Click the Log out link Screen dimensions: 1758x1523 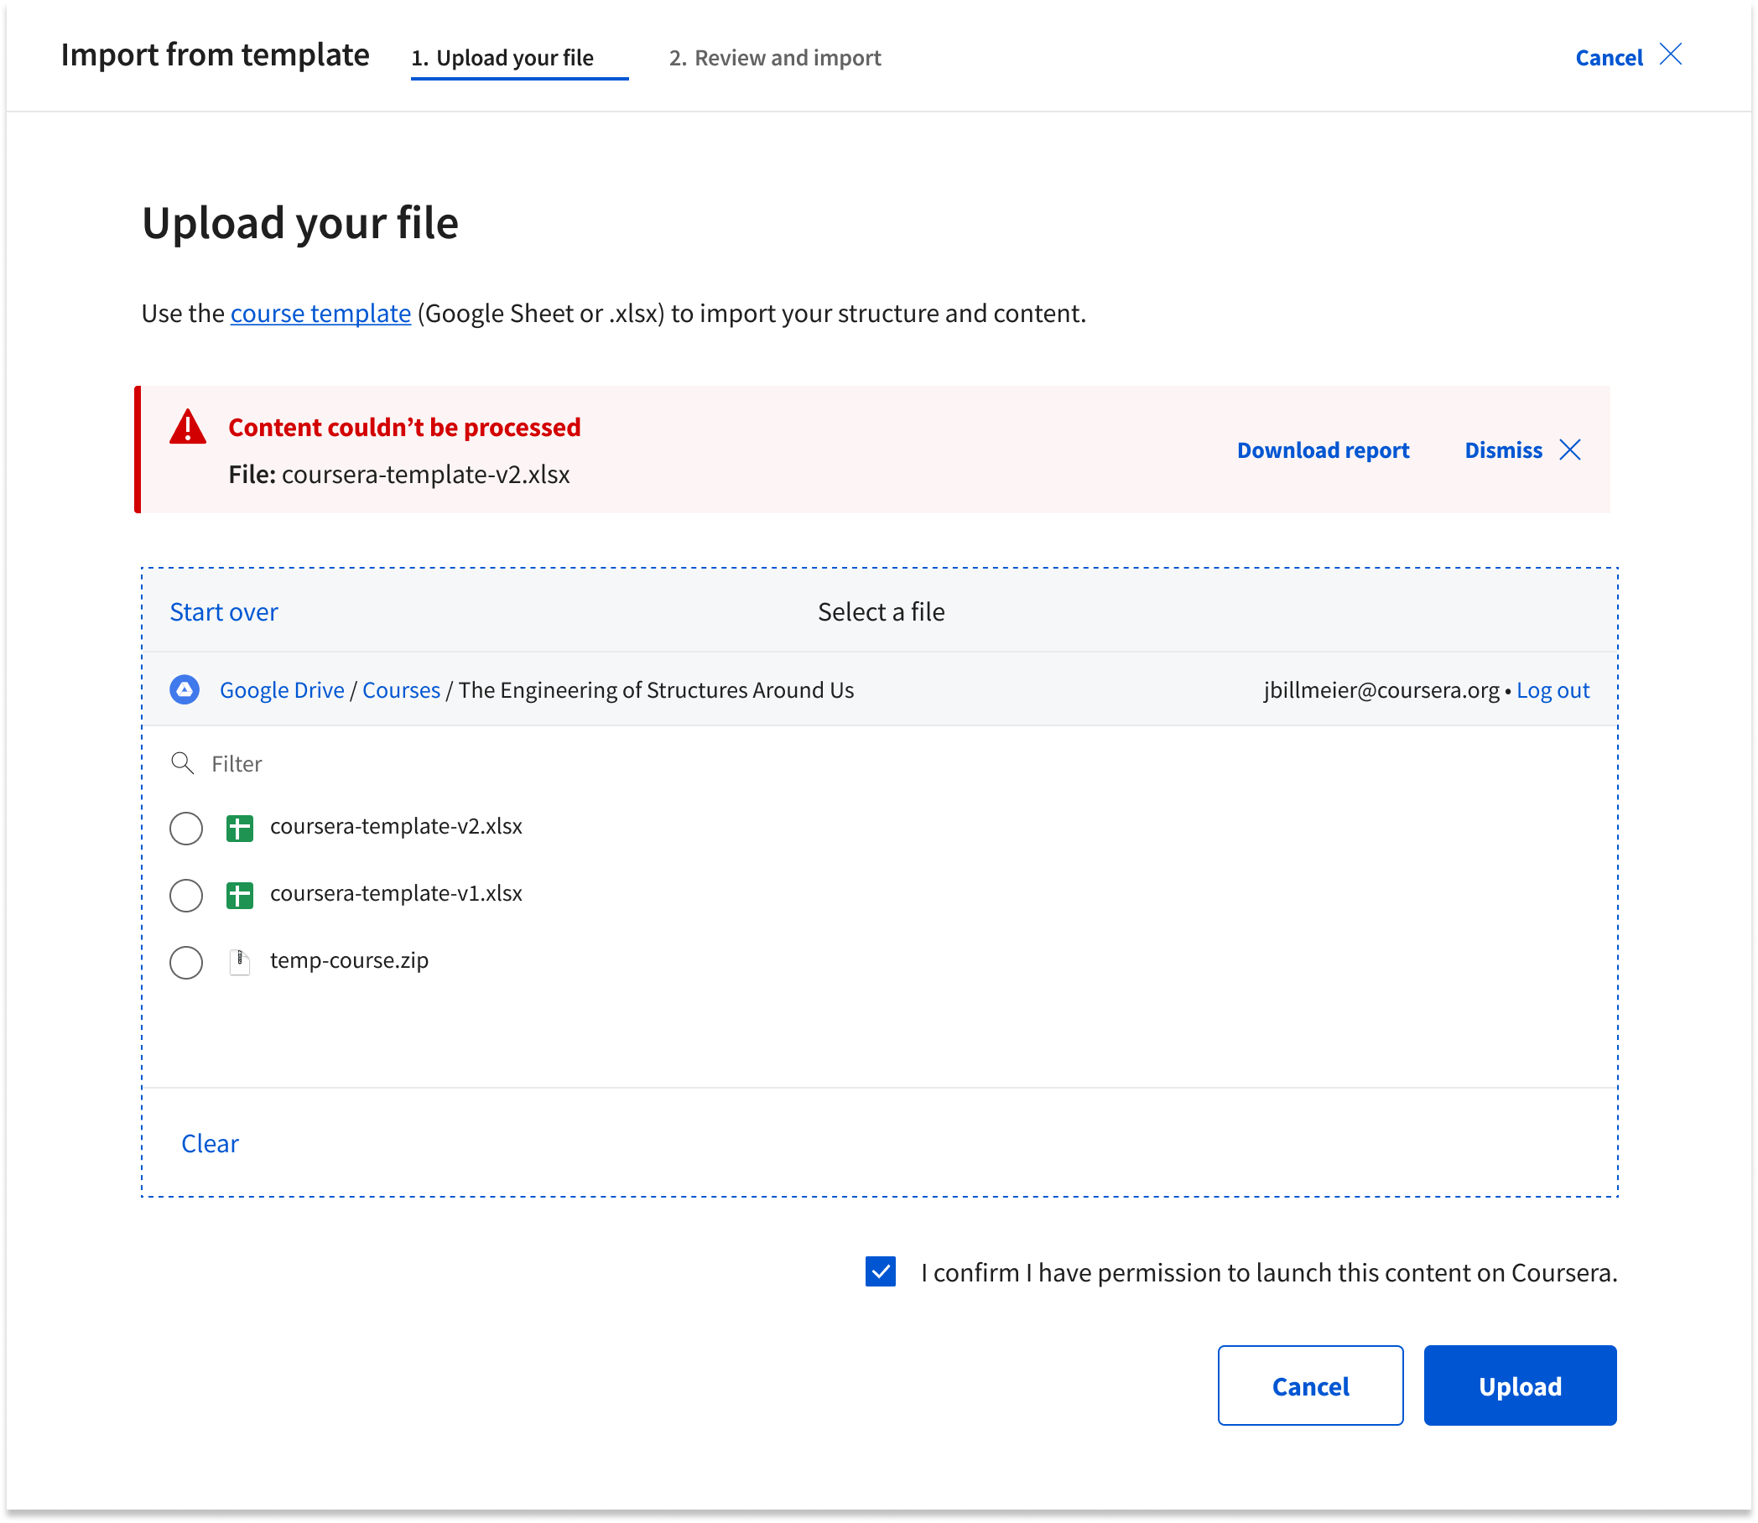point(1553,690)
